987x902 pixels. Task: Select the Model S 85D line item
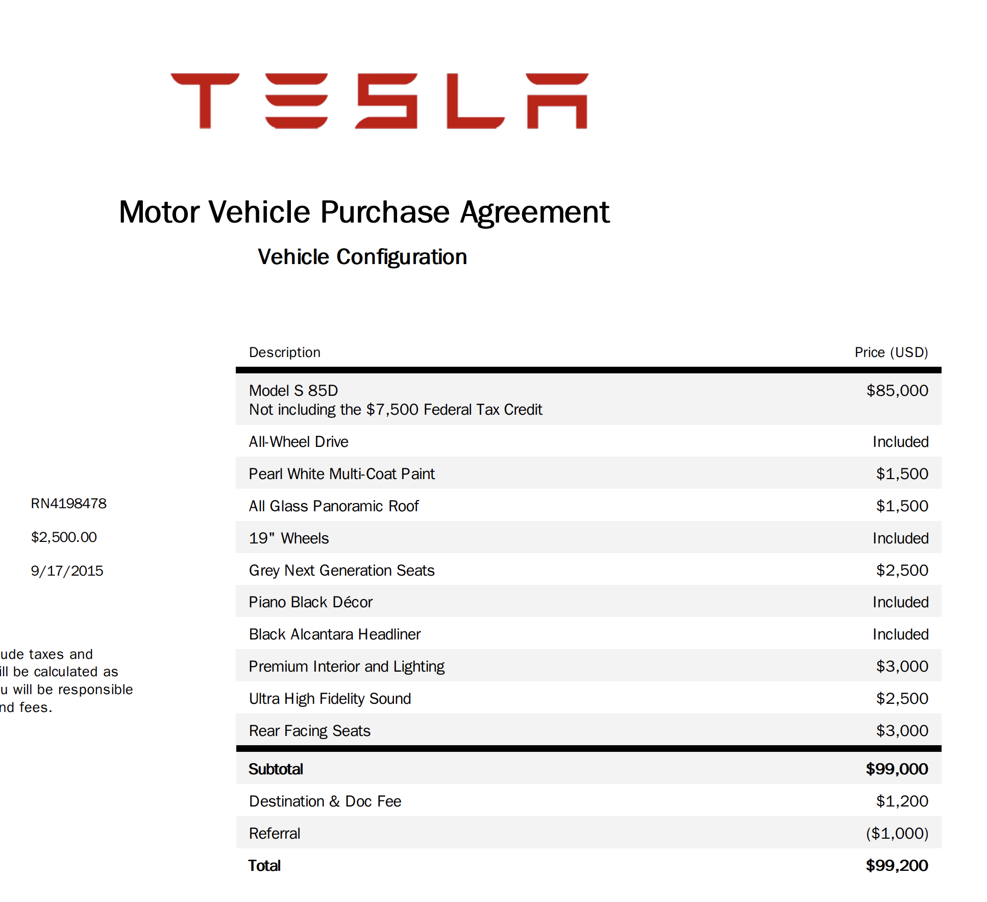click(293, 391)
